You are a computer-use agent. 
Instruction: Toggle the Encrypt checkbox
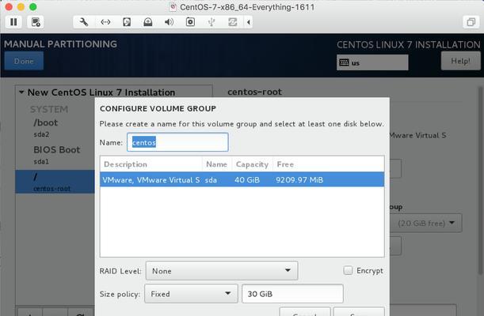[x=348, y=270]
